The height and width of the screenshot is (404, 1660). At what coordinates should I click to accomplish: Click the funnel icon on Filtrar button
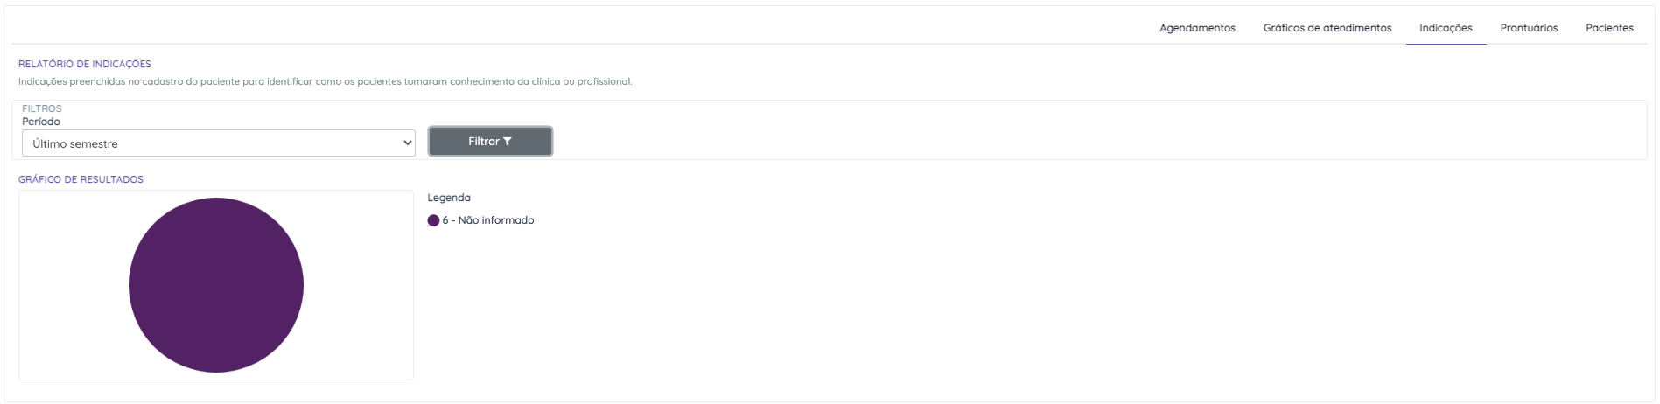(508, 142)
